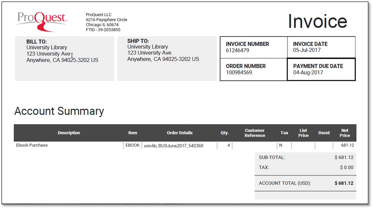Click the List Price column header
Image resolution: width=373 pixels, height=209 pixels.
point(303,133)
